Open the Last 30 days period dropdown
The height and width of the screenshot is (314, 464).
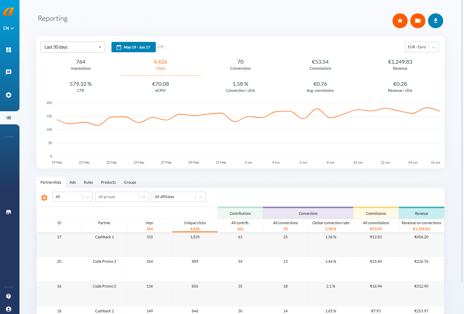tap(73, 47)
